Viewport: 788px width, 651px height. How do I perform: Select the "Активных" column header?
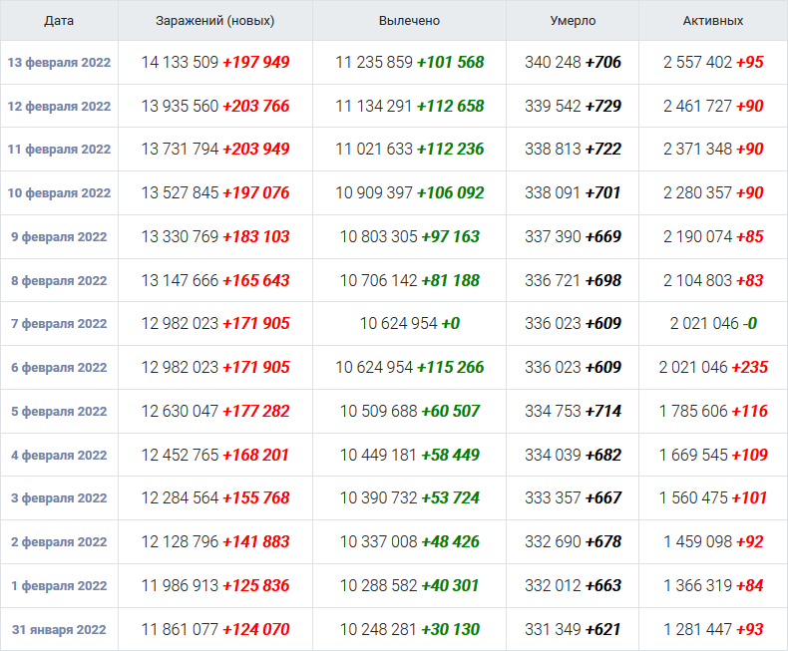tap(712, 20)
